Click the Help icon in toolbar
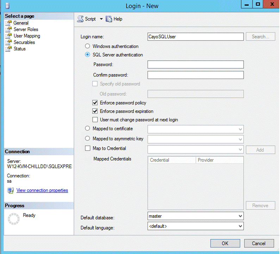280x254 pixels. click(108, 19)
